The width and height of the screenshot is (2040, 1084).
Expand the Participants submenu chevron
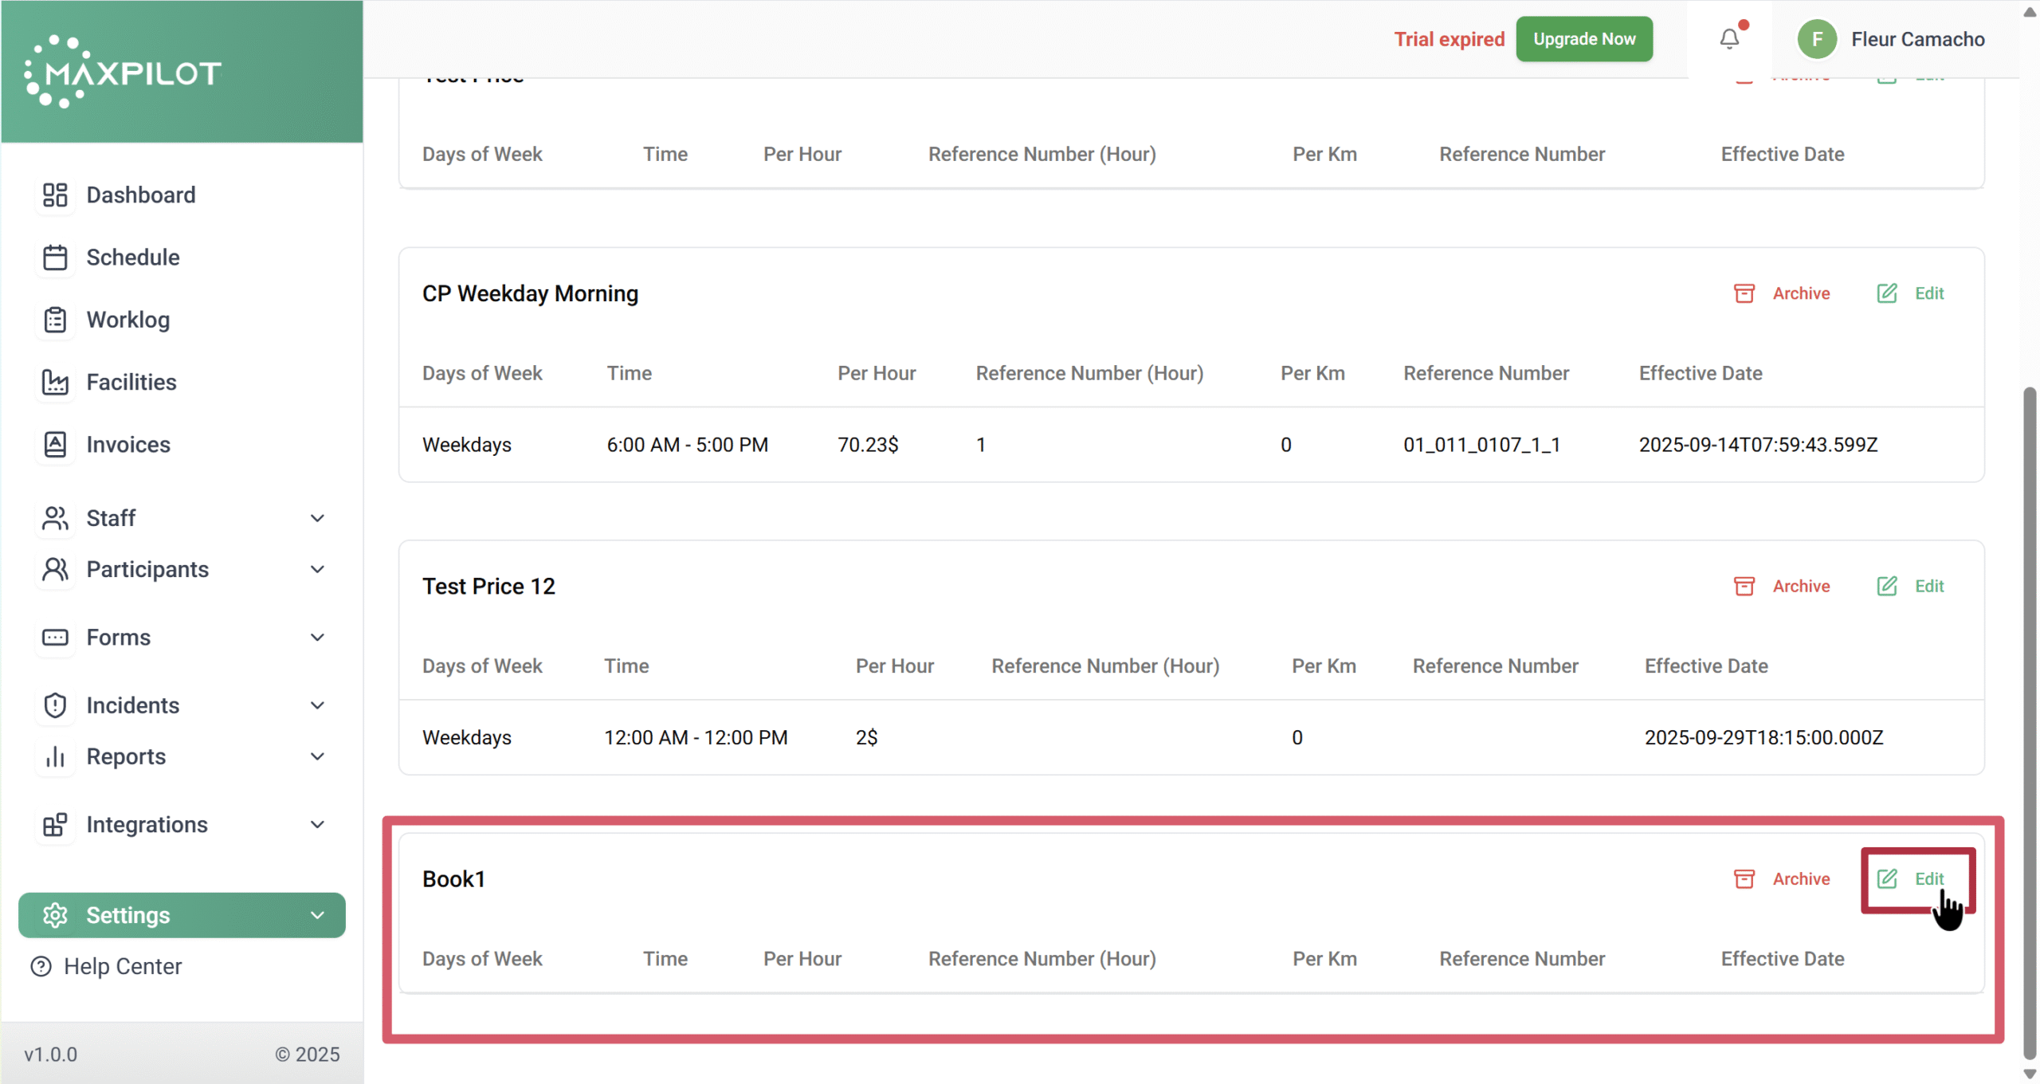(317, 569)
